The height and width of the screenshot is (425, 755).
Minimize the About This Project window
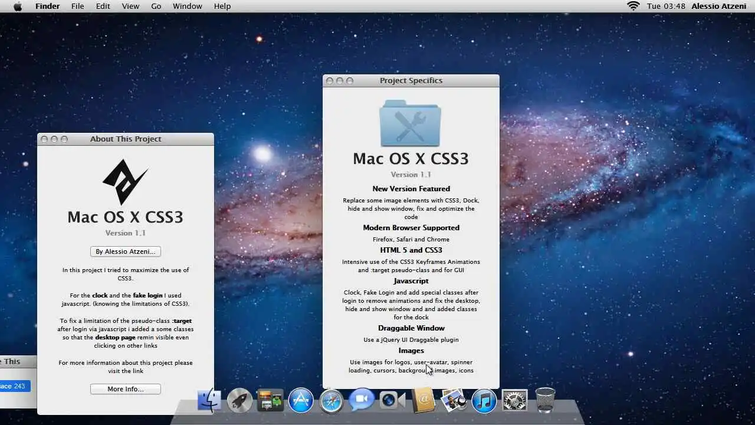(54, 139)
